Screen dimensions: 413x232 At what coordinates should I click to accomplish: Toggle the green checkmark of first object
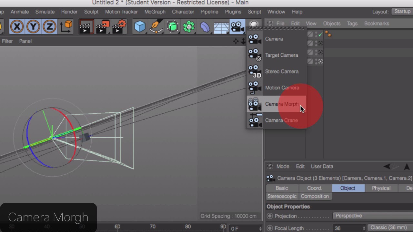pyautogui.click(x=320, y=34)
